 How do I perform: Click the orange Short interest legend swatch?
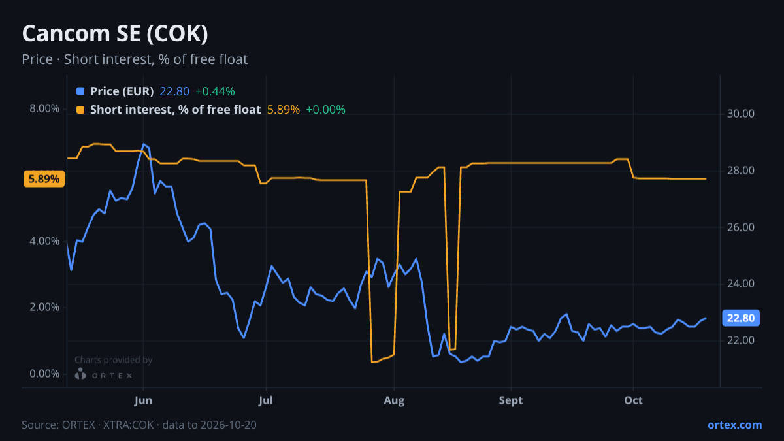click(80, 110)
